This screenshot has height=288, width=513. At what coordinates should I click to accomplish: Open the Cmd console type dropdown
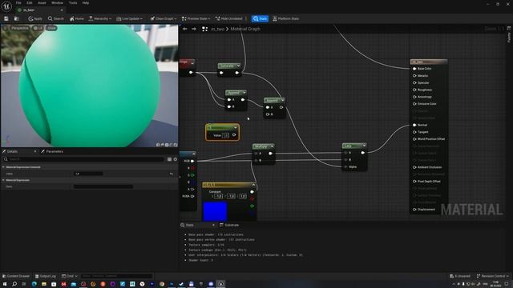tap(70, 276)
